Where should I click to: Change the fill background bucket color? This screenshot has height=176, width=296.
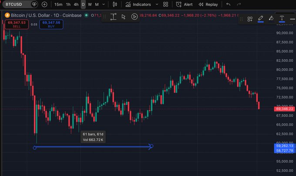pos(271,19)
